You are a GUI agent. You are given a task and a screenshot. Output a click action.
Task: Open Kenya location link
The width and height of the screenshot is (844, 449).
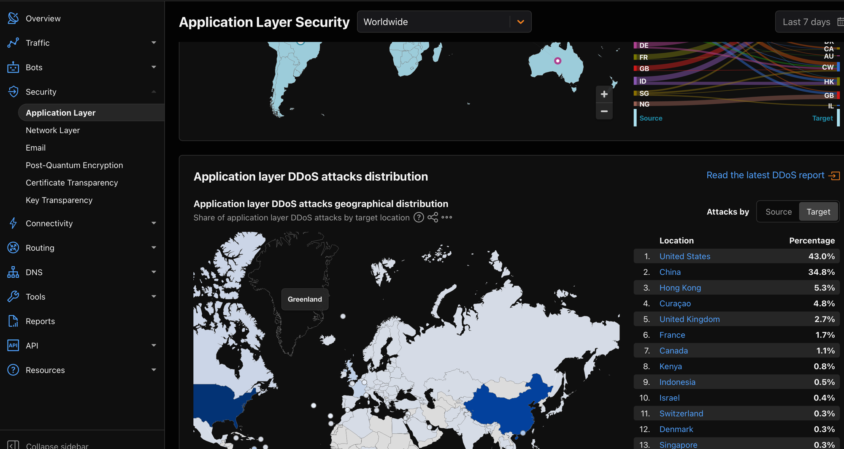click(x=671, y=366)
